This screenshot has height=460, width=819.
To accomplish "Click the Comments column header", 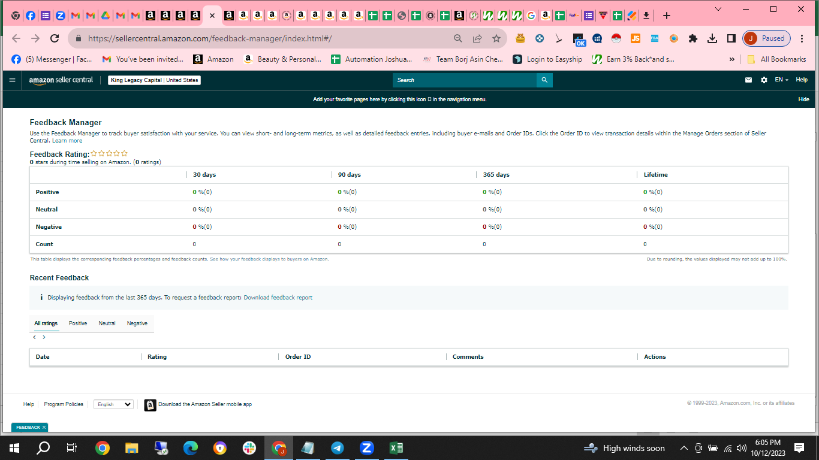I will click(468, 357).
